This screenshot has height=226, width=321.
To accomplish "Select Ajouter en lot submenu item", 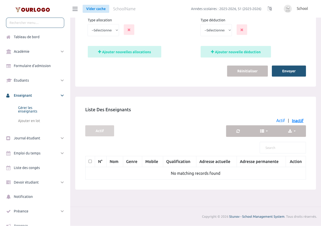I will tap(29, 121).
